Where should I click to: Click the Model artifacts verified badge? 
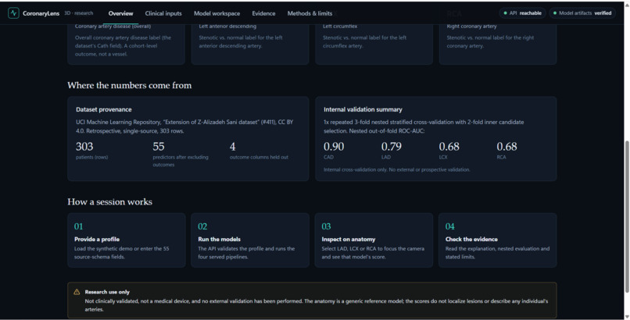tap(582, 13)
